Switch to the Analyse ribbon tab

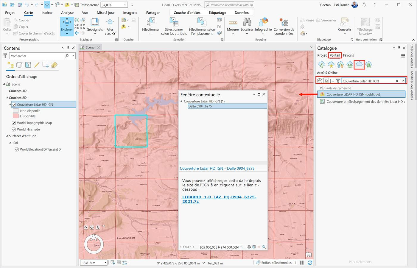coord(67,13)
